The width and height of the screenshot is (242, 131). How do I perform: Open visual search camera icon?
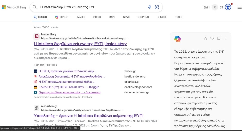[157, 7]
